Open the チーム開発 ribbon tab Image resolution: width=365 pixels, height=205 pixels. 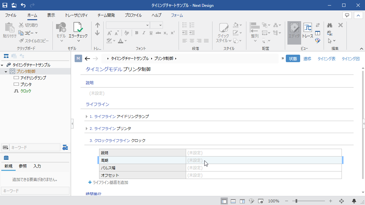(106, 15)
